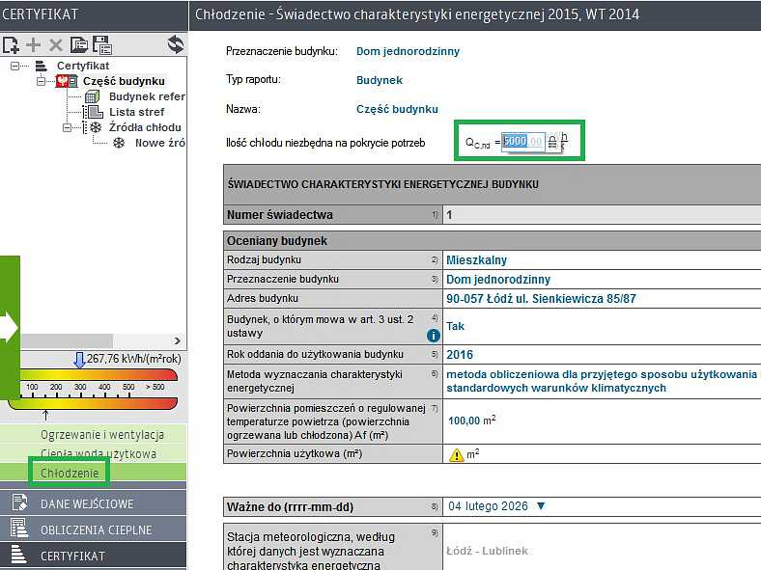Click the DANE WEJŚCIOWE document icon
The height and width of the screenshot is (570, 761).
point(19,502)
